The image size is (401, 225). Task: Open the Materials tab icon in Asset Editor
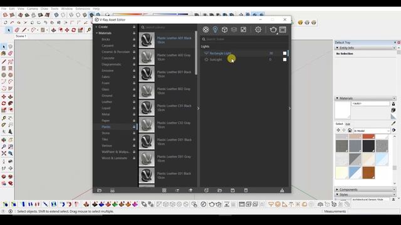pos(206,29)
